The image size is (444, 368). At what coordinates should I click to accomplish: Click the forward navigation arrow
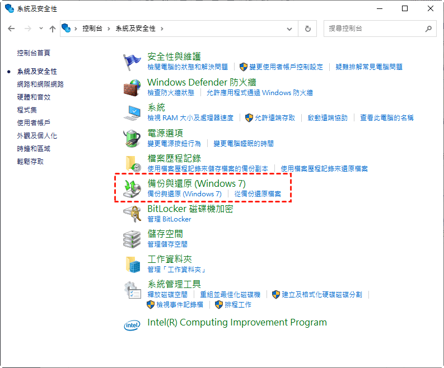click(x=28, y=29)
